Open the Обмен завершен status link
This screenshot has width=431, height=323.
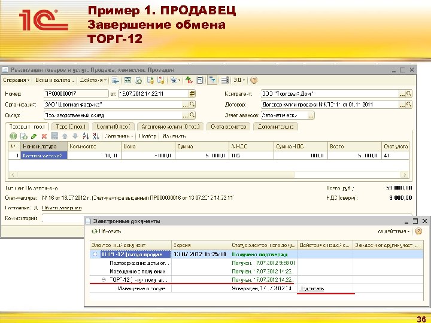pyautogui.click(x=62, y=208)
